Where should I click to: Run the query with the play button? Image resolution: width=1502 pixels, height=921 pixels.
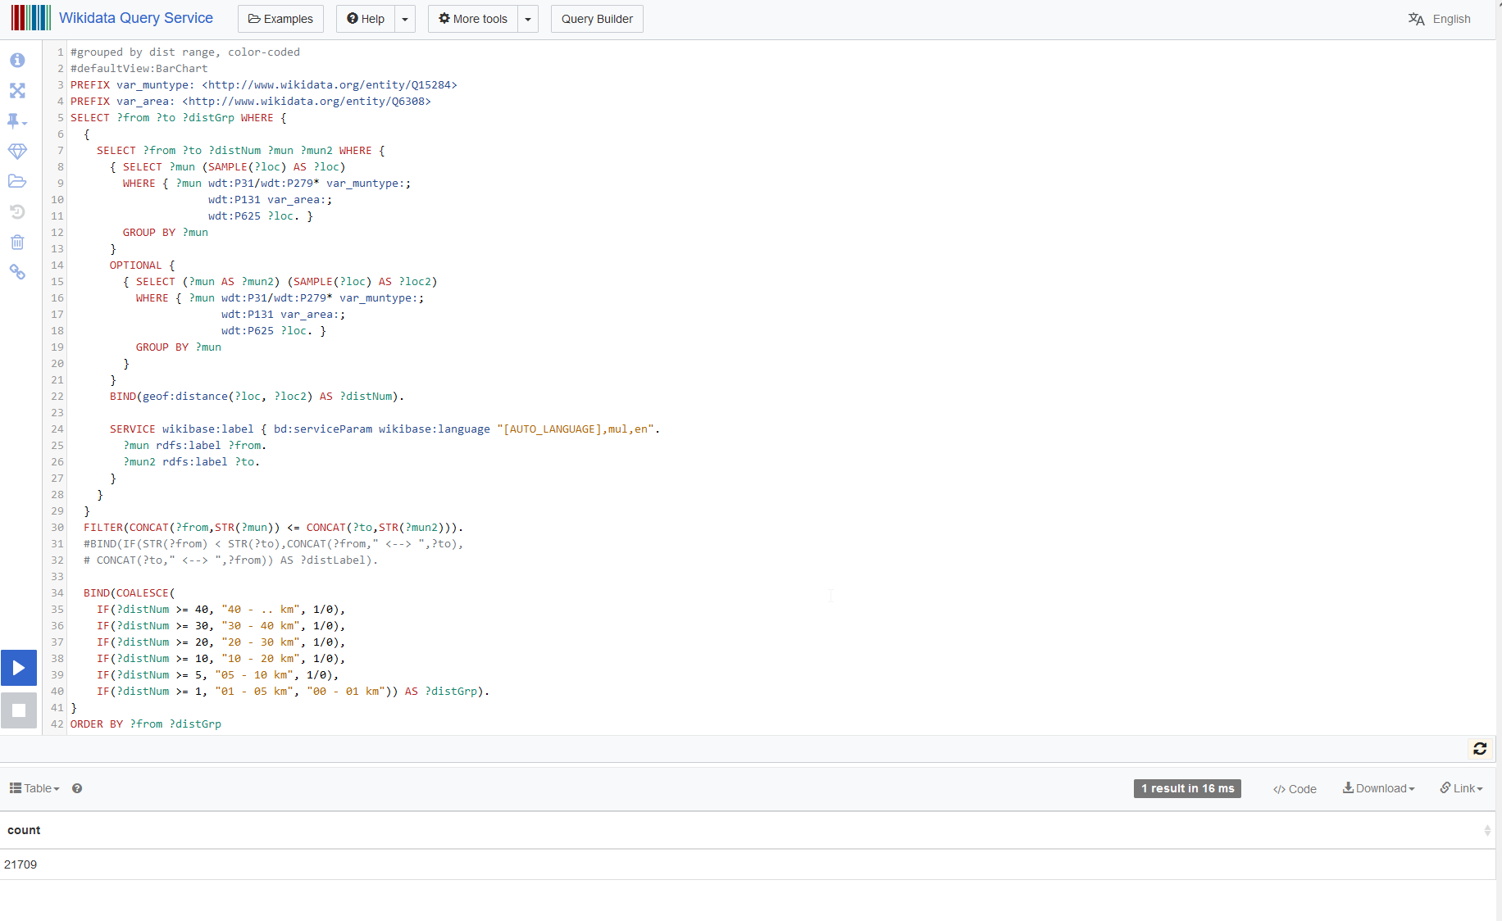pos(19,668)
